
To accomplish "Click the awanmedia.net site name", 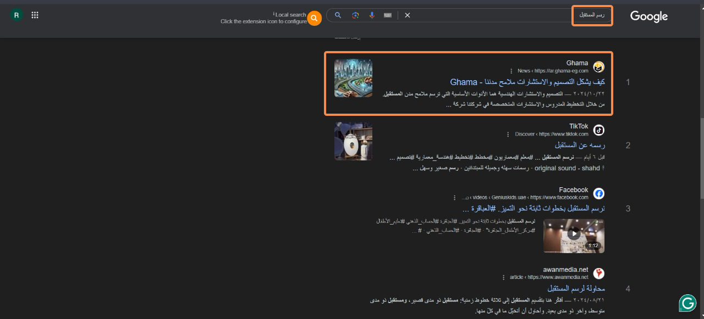I will tap(565, 270).
